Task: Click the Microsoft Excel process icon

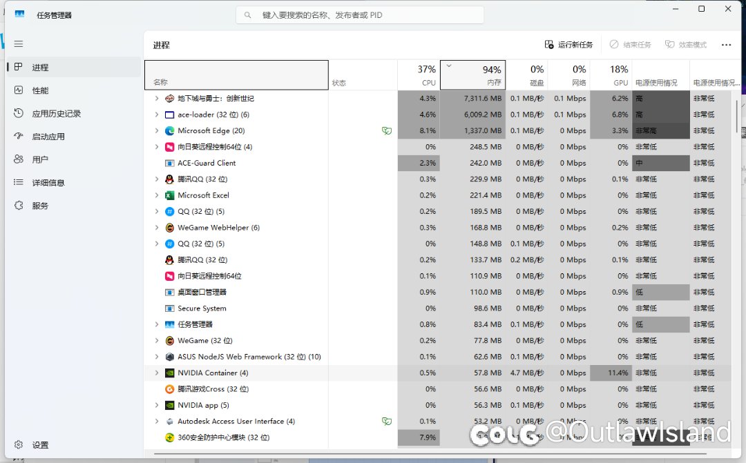Action: (x=169, y=195)
